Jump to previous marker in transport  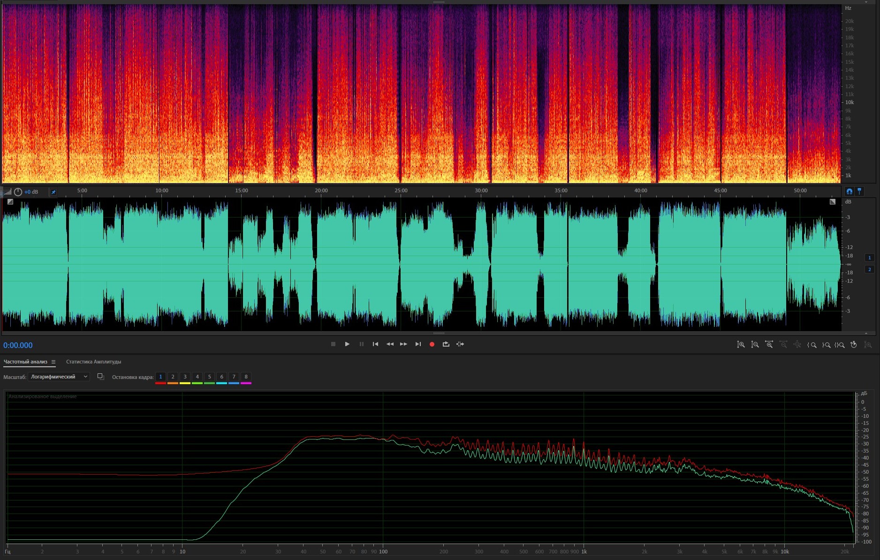coord(375,344)
